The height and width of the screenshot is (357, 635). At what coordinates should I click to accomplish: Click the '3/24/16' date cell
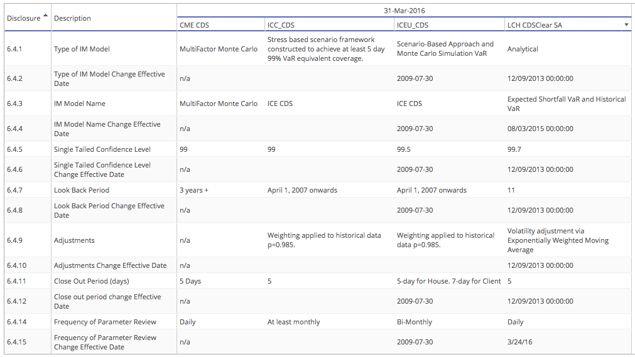coord(520,343)
